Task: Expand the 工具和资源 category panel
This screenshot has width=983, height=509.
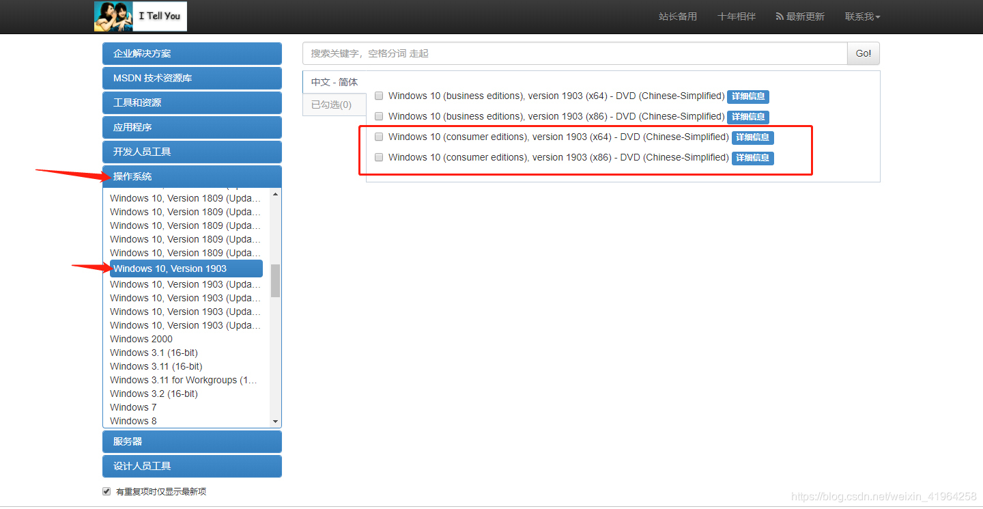Action: (x=192, y=102)
